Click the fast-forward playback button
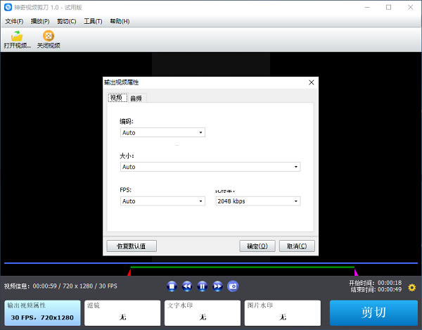Viewport: 422px width, 330px height. tap(218, 286)
